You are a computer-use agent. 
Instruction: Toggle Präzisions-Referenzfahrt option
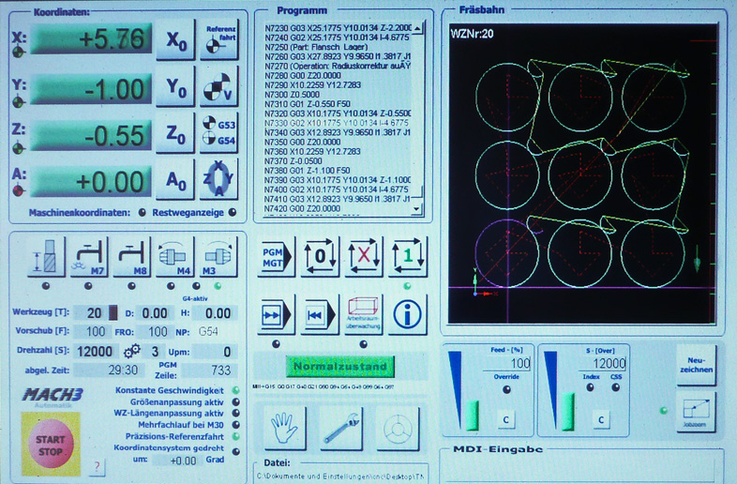[x=236, y=436]
